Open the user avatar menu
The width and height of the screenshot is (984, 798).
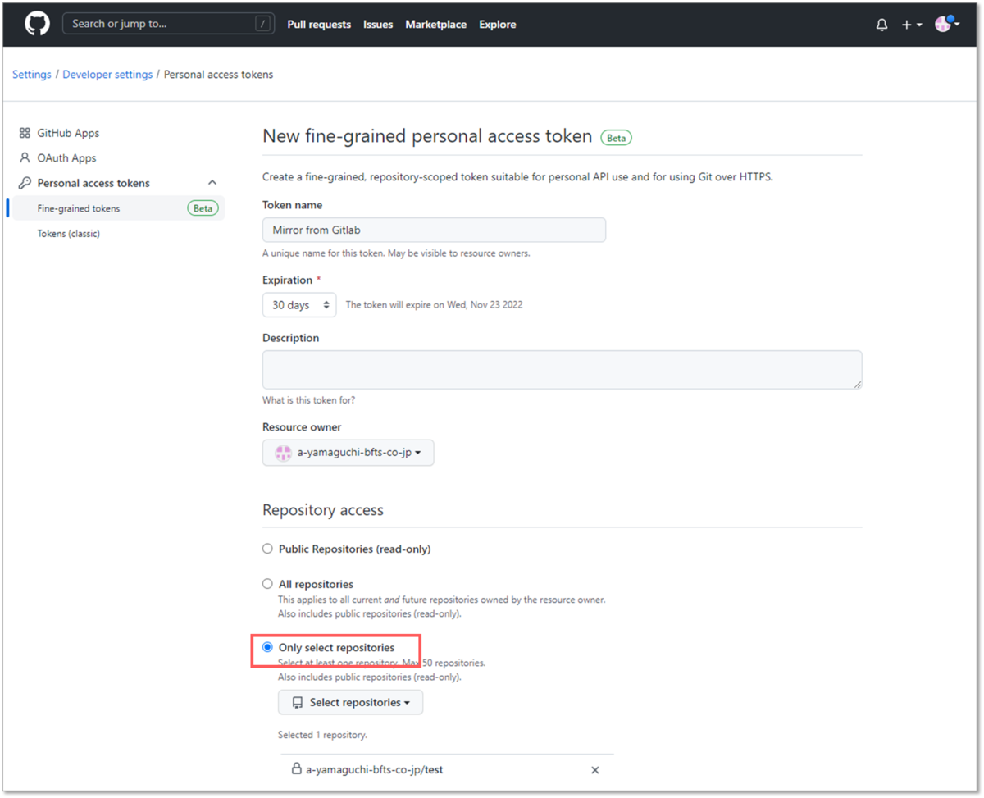pos(947,24)
